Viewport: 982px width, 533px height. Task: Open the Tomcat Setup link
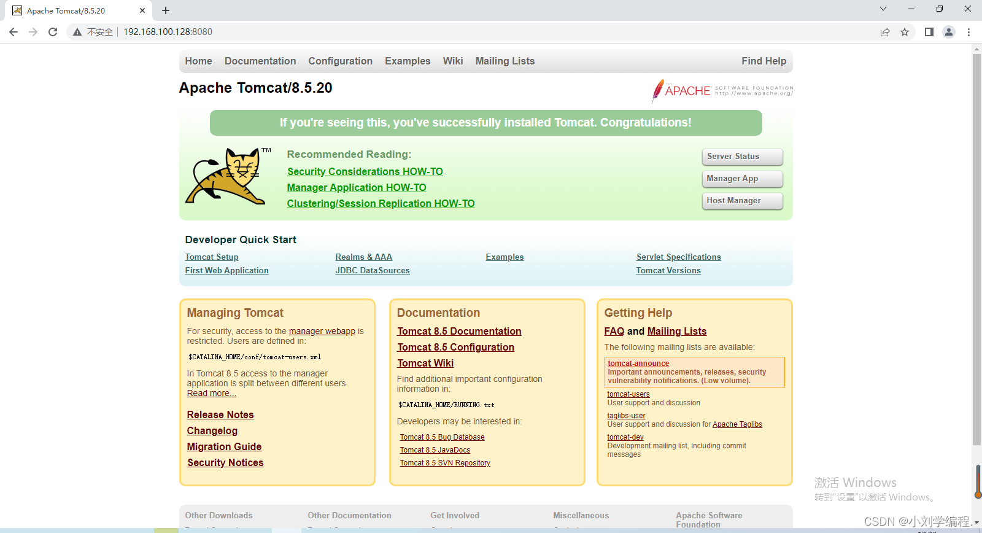tap(212, 257)
